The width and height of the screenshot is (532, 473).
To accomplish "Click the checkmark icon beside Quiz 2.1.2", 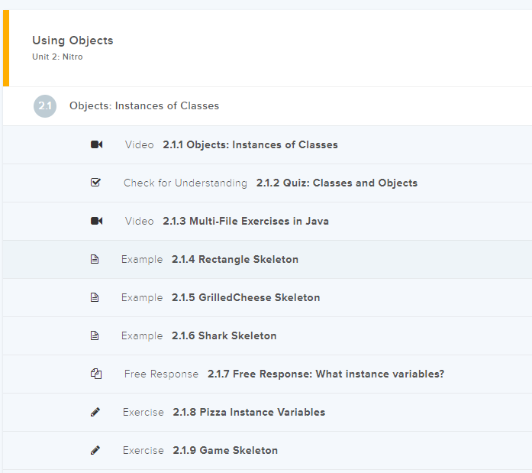I will tap(95, 183).
